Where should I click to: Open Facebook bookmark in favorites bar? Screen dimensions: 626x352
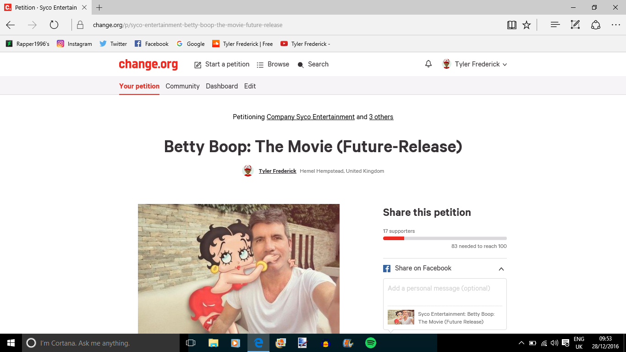(152, 44)
